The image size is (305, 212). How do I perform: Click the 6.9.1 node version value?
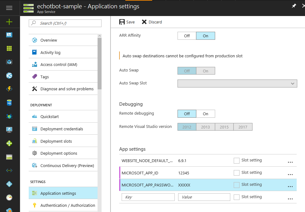tap(182, 161)
